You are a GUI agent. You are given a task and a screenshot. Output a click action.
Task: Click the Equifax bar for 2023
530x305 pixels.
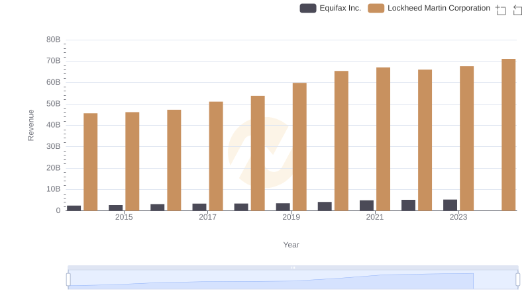(x=450, y=205)
